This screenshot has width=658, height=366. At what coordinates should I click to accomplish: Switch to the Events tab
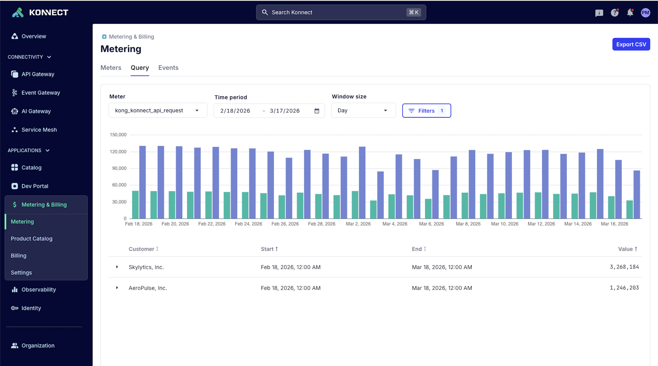(168, 68)
